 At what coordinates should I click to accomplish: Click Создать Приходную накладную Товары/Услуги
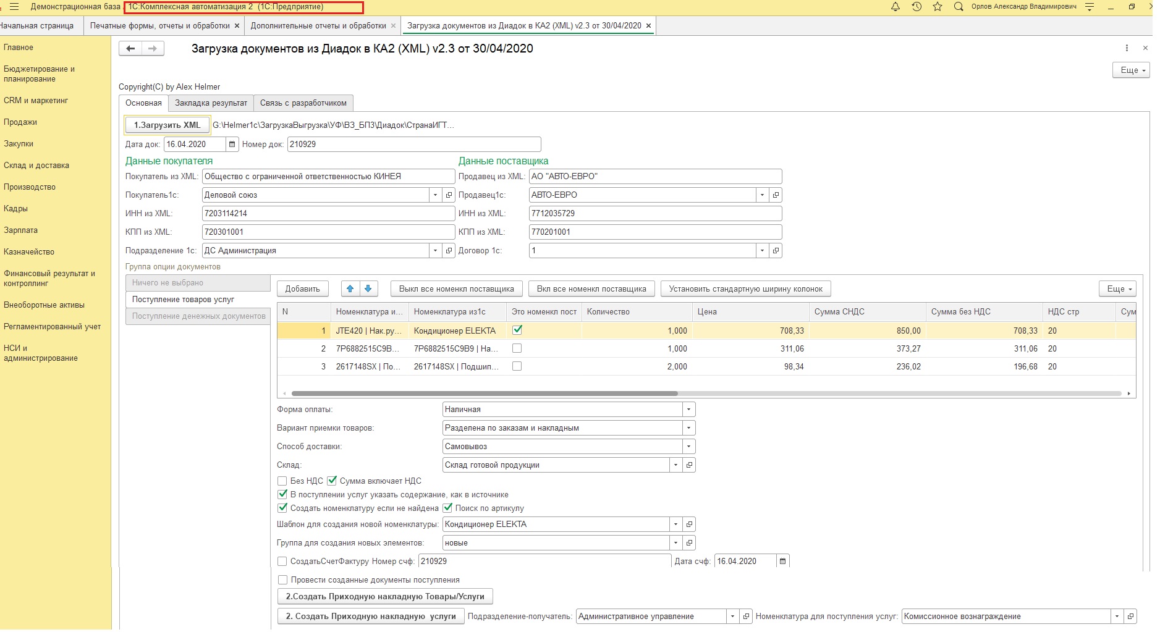[385, 597]
